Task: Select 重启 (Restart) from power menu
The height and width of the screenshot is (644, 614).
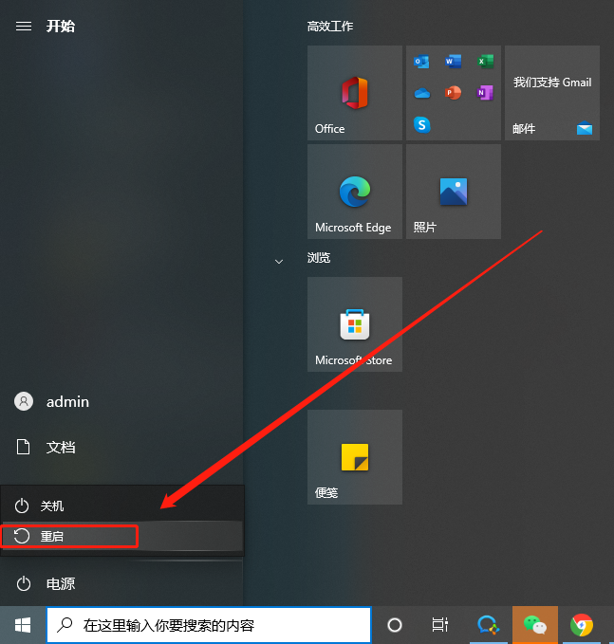Action: pyautogui.click(x=70, y=537)
